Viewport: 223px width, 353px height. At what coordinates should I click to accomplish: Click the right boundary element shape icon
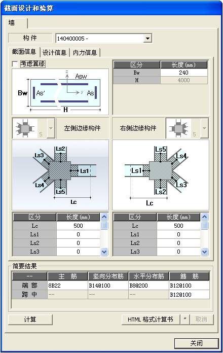179,128
